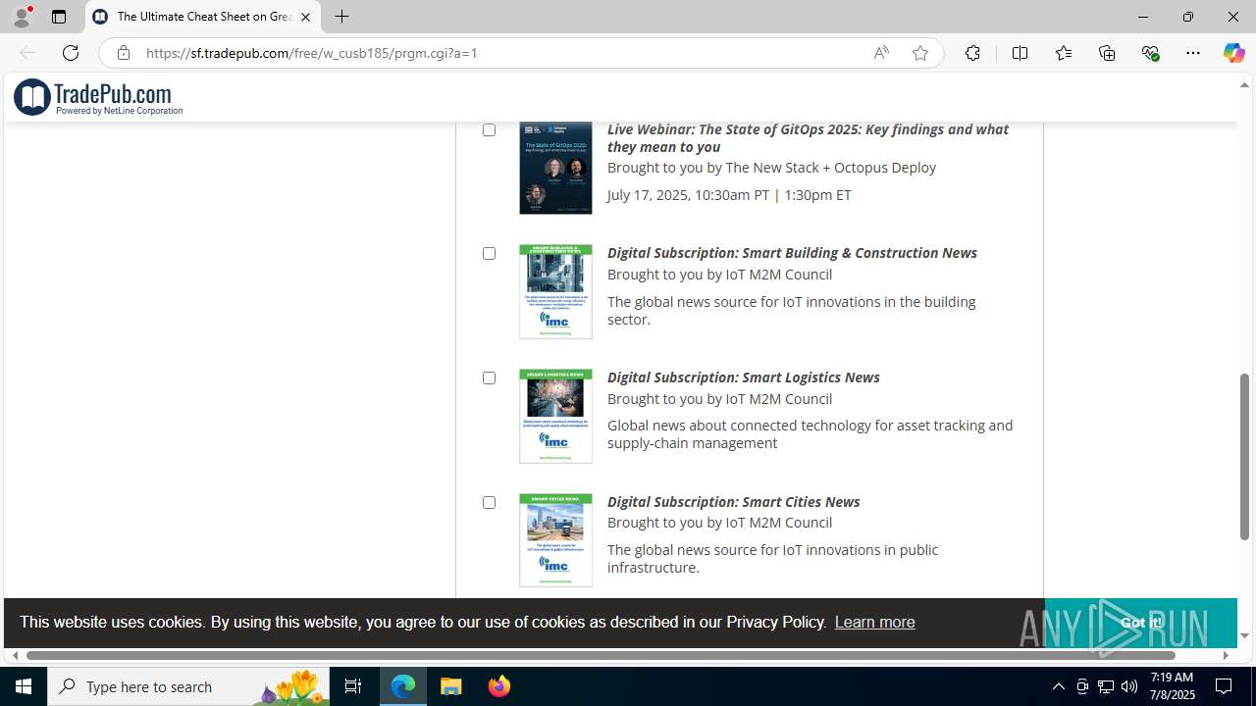This screenshot has height=706, width=1256.
Task: Open Favorites list icon
Action: click(1063, 53)
